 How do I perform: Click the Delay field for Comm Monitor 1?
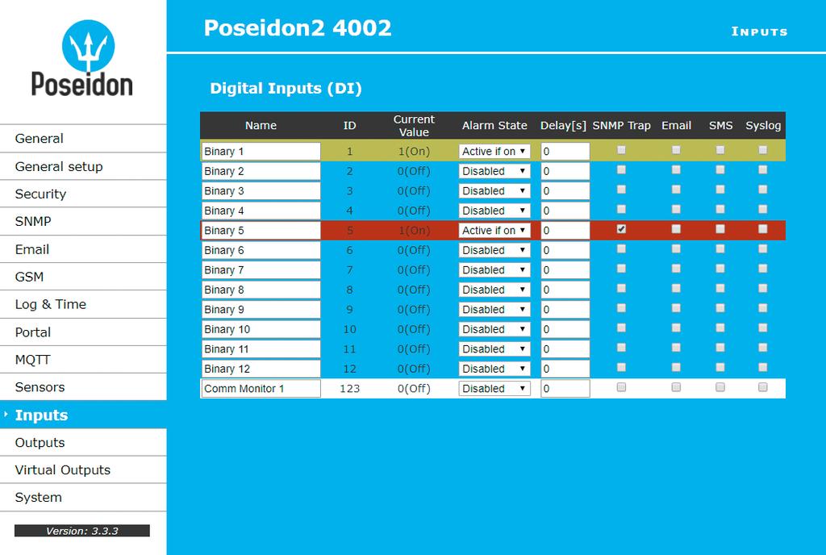(x=565, y=389)
